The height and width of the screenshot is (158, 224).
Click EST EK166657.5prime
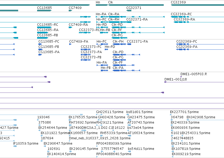click(x=83, y=133)
